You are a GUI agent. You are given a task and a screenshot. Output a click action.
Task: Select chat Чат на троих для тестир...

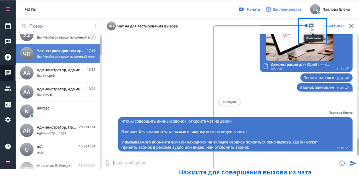(58, 54)
